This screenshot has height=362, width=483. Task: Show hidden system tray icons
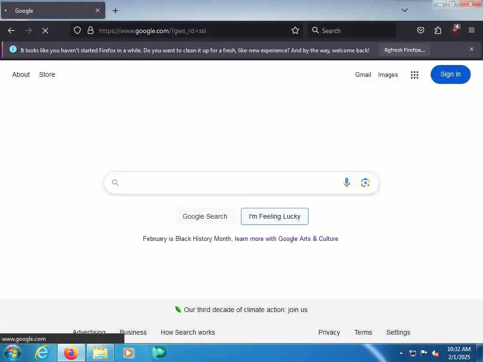pos(401,353)
